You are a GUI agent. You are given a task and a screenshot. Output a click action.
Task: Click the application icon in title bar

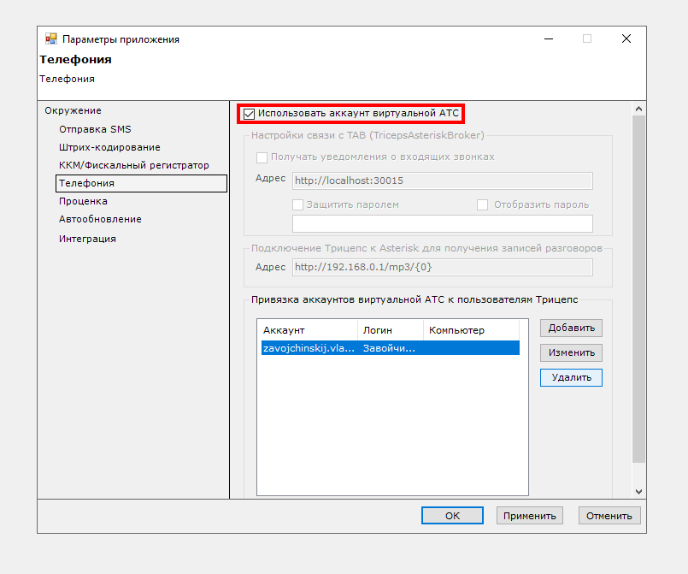(50, 39)
